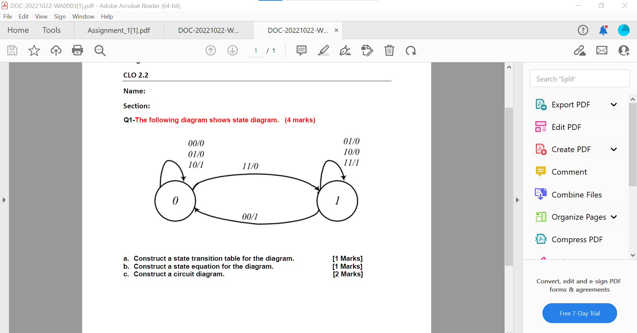Print the document
Image resolution: width=637 pixels, height=333 pixels.
point(77,50)
